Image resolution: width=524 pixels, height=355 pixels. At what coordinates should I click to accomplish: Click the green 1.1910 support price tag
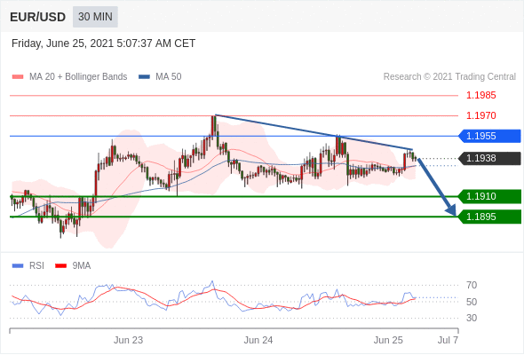point(489,196)
